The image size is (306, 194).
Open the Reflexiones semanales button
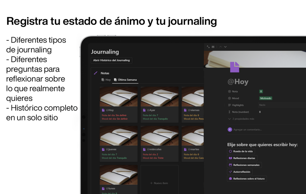[244, 165]
